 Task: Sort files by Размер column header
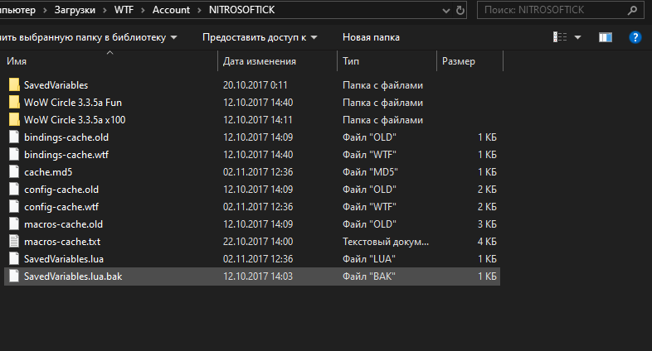click(x=459, y=61)
